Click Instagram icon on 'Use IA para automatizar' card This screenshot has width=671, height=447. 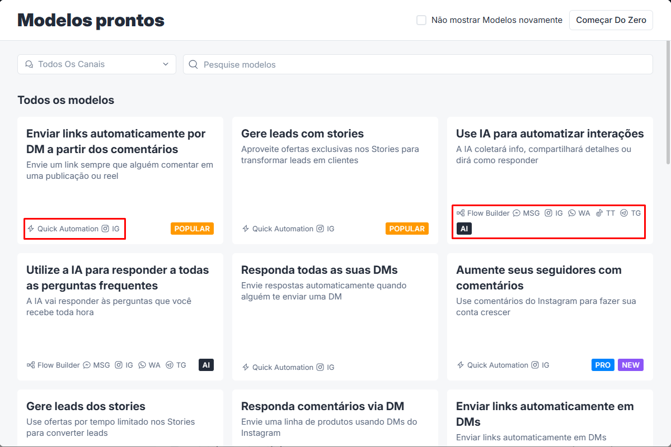pos(548,213)
